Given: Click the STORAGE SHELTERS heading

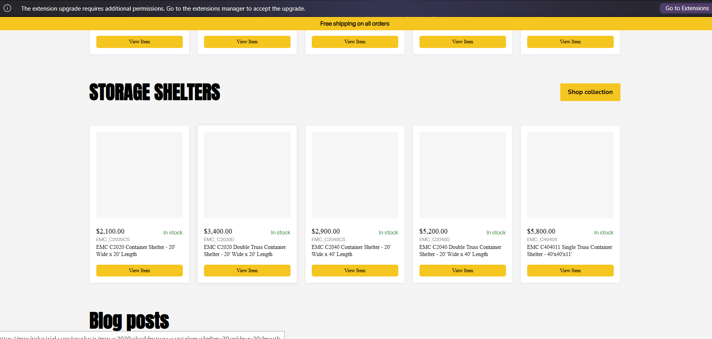Looking at the screenshot, I should 155,92.
